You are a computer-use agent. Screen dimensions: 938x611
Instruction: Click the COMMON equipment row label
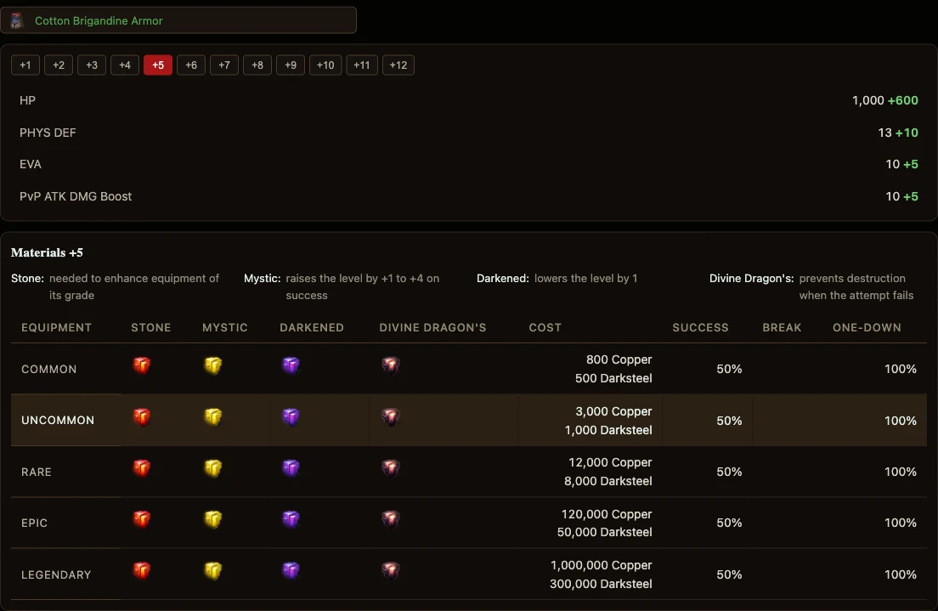[49, 369]
